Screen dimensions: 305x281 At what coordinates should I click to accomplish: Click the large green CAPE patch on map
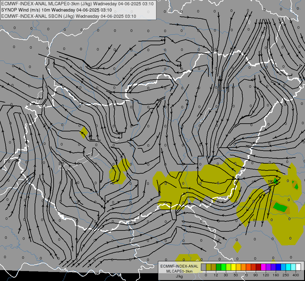coord(280,207)
